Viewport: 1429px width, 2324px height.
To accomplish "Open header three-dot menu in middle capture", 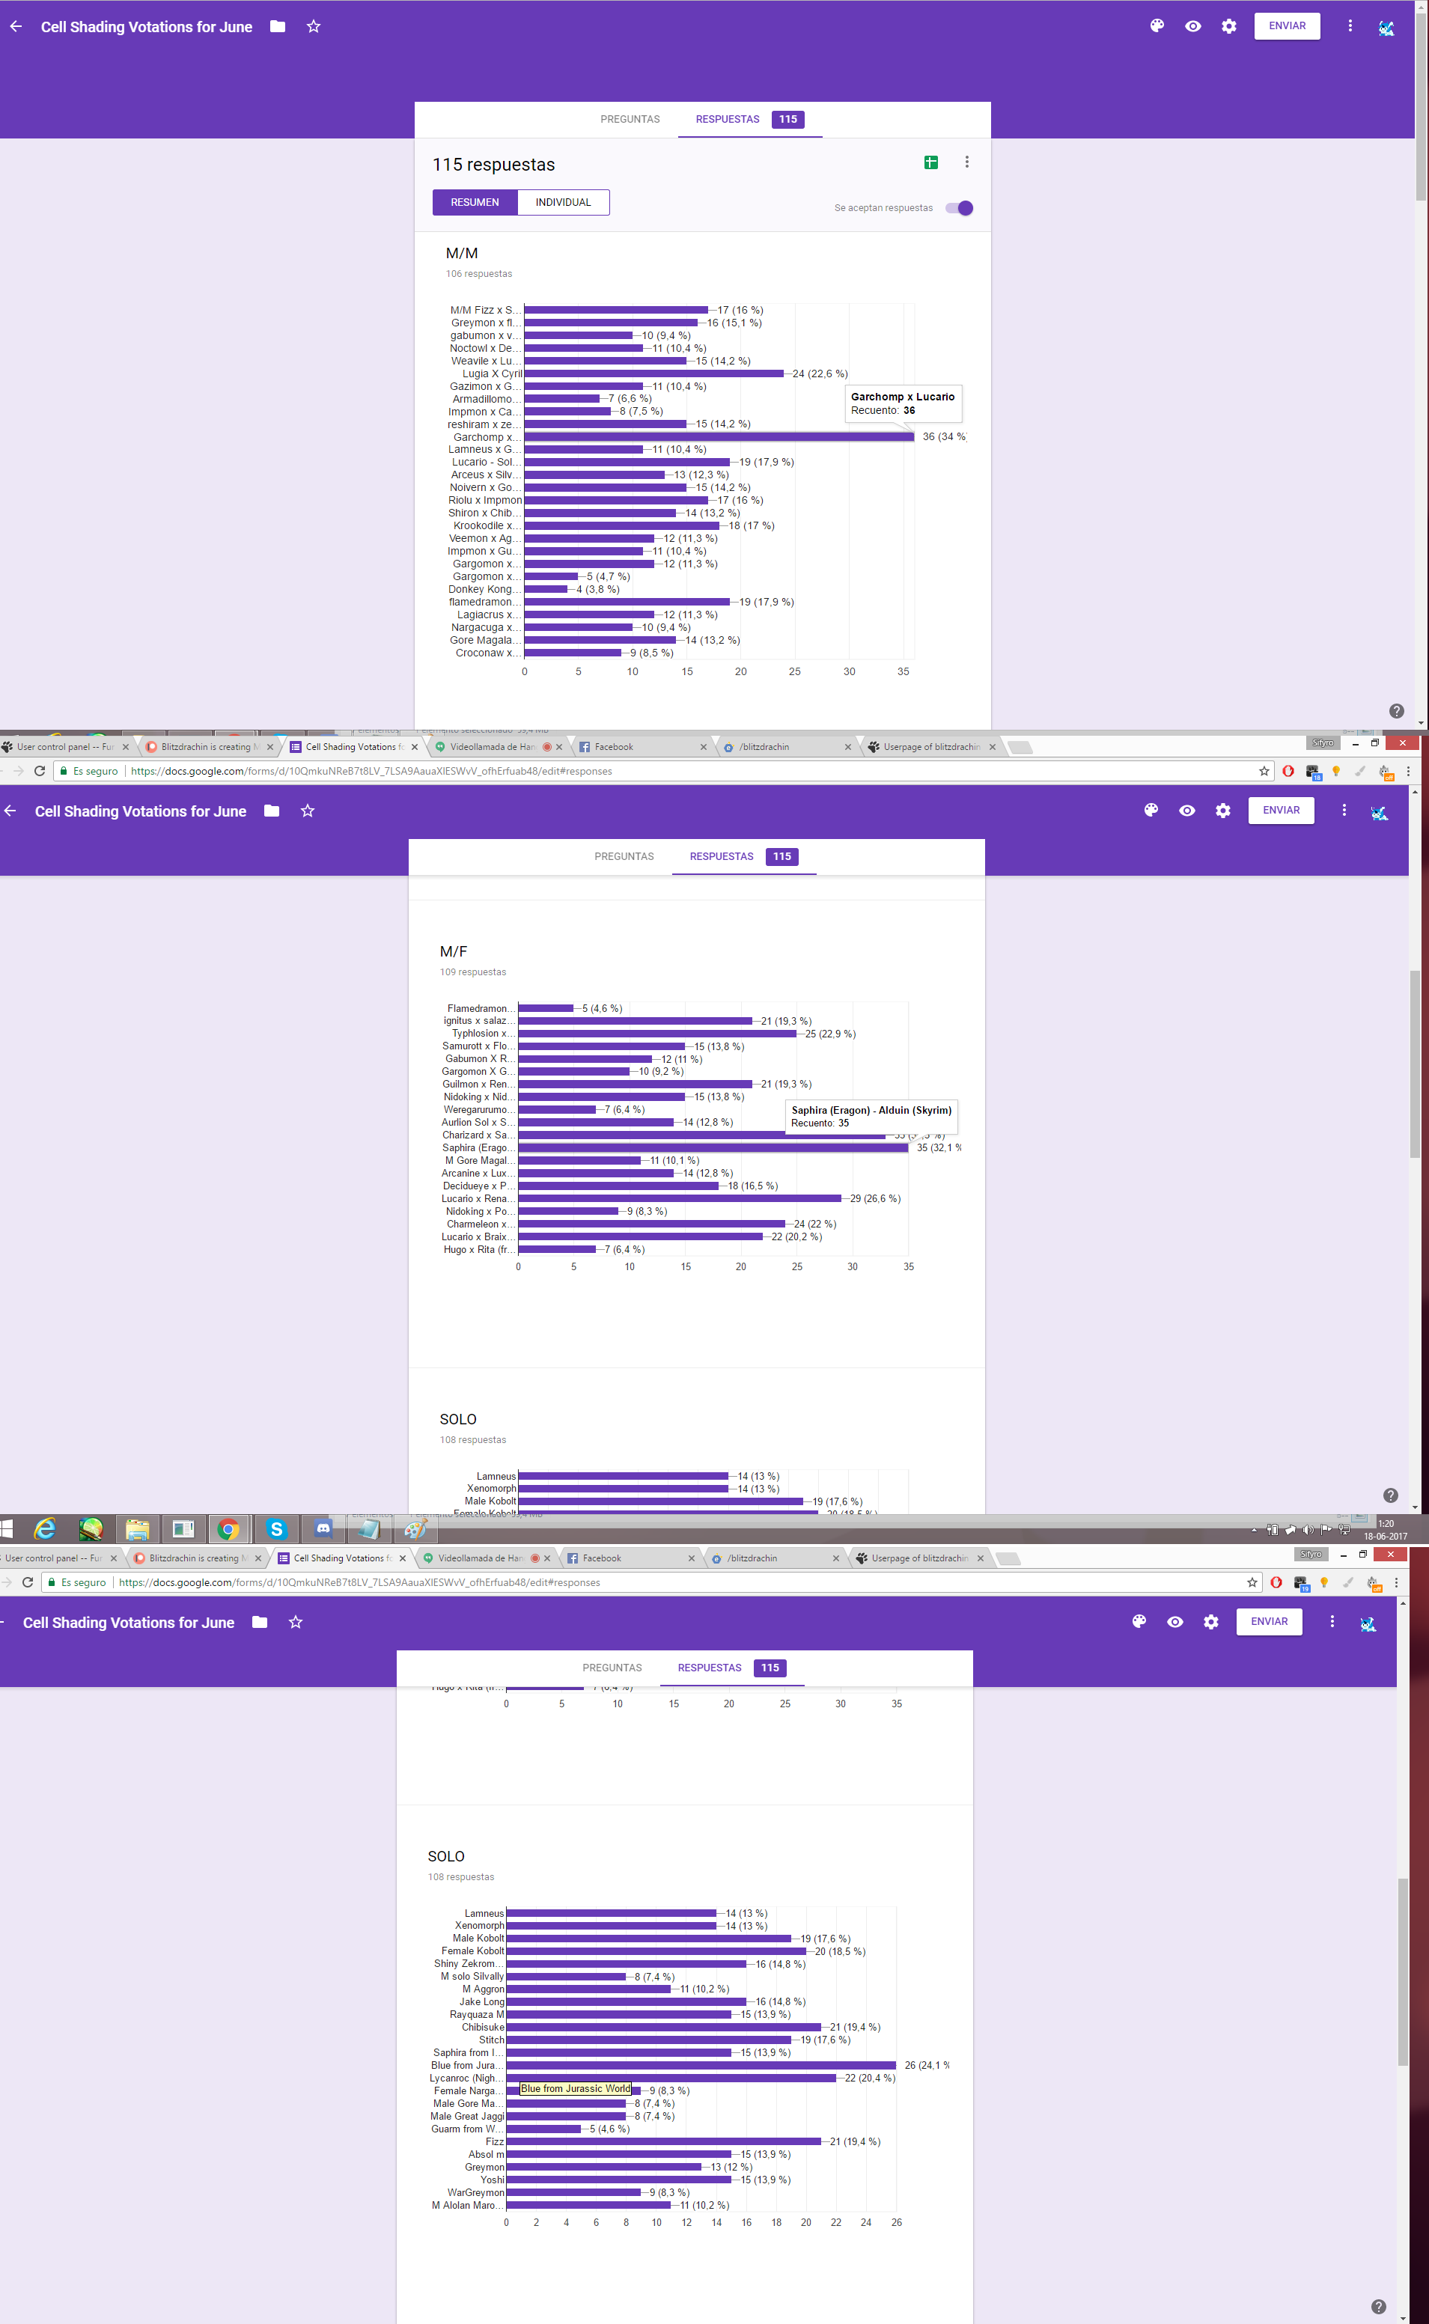I will tap(1344, 811).
